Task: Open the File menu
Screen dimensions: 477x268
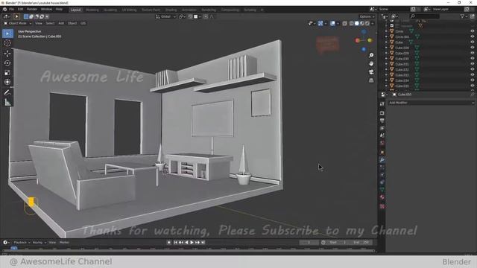Action: click(11, 10)
